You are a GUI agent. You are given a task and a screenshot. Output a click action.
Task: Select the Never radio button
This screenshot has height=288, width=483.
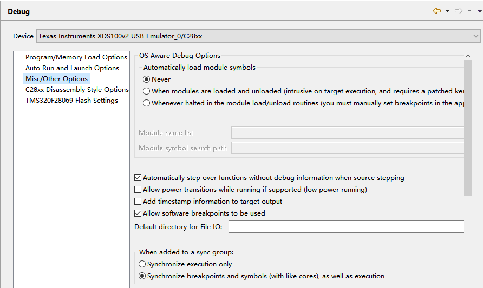[x=147, y=79]
